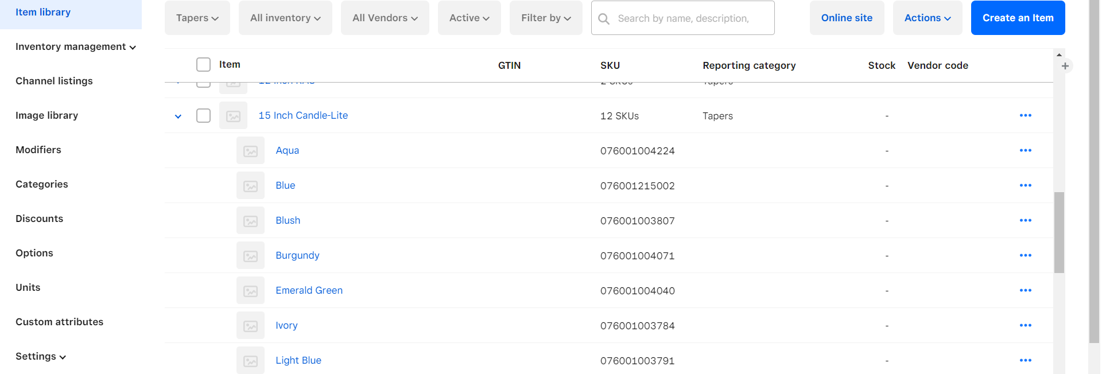Open Options in sidebar
The width and height of the screenshot is (1102, 374).
point(34,253)
